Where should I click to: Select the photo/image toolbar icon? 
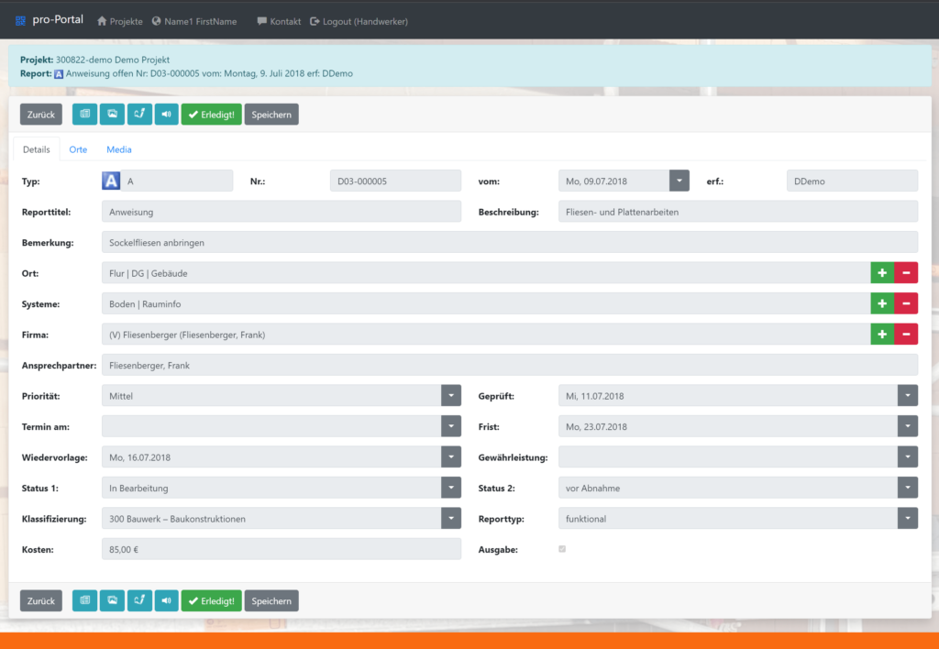tap(111, 114)
